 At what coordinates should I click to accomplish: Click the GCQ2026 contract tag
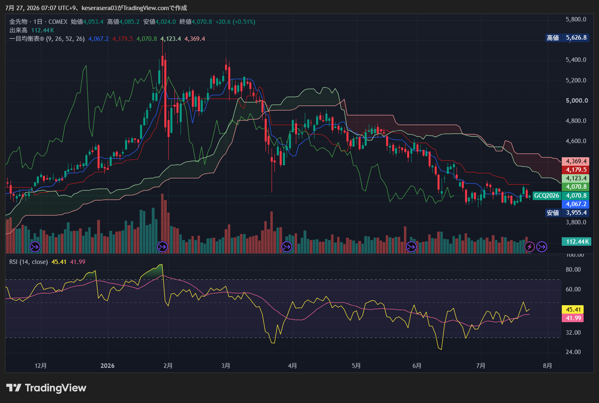click(547, 195)
